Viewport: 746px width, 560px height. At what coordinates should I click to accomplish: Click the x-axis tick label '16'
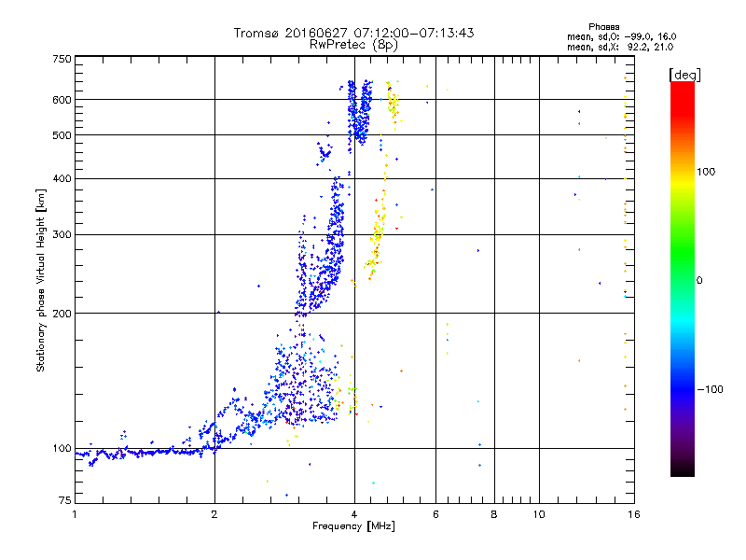pos(634,514)
